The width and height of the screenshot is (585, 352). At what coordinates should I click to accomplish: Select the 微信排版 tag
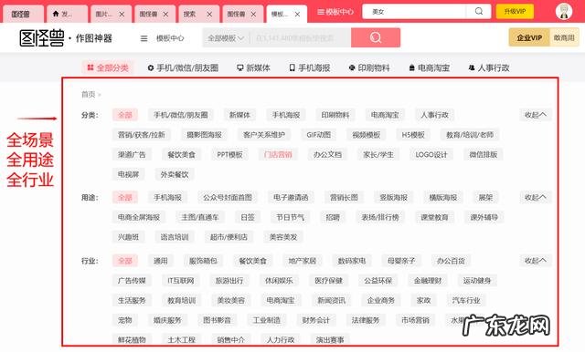(x=484, y=154)
